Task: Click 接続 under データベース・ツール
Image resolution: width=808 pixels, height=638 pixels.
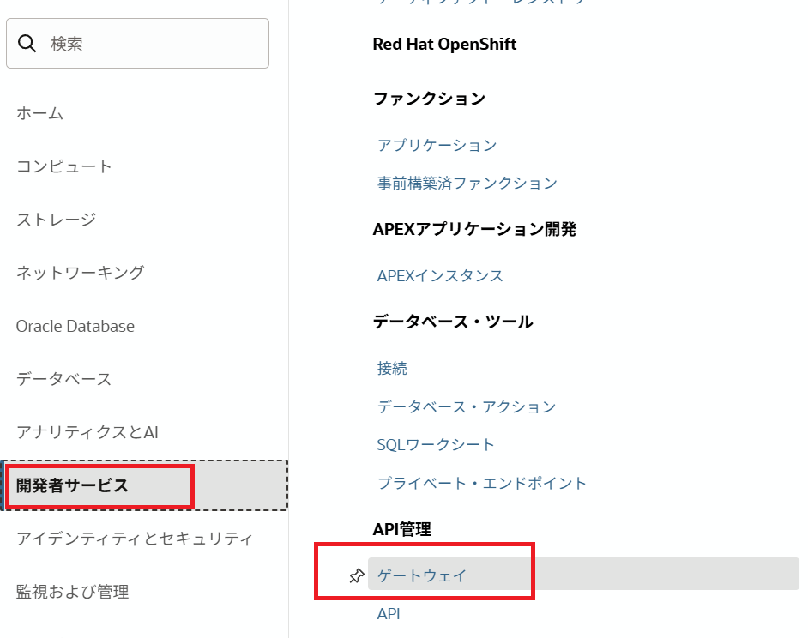Action: 392,368
